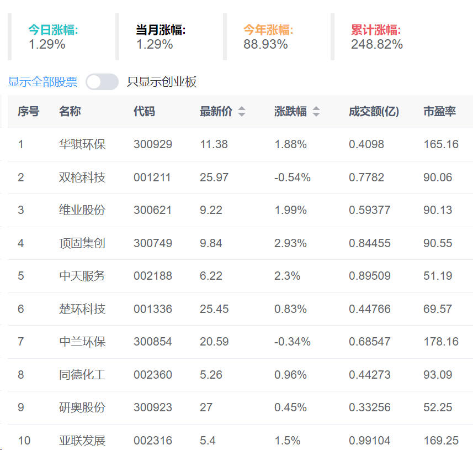Click stock code 002188 for 中天服务
This screenshot has width=473, height=450.
pos(152,276)
